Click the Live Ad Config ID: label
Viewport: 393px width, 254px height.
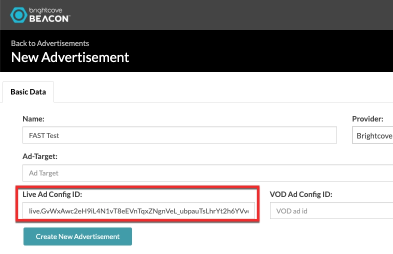(52, 194)
